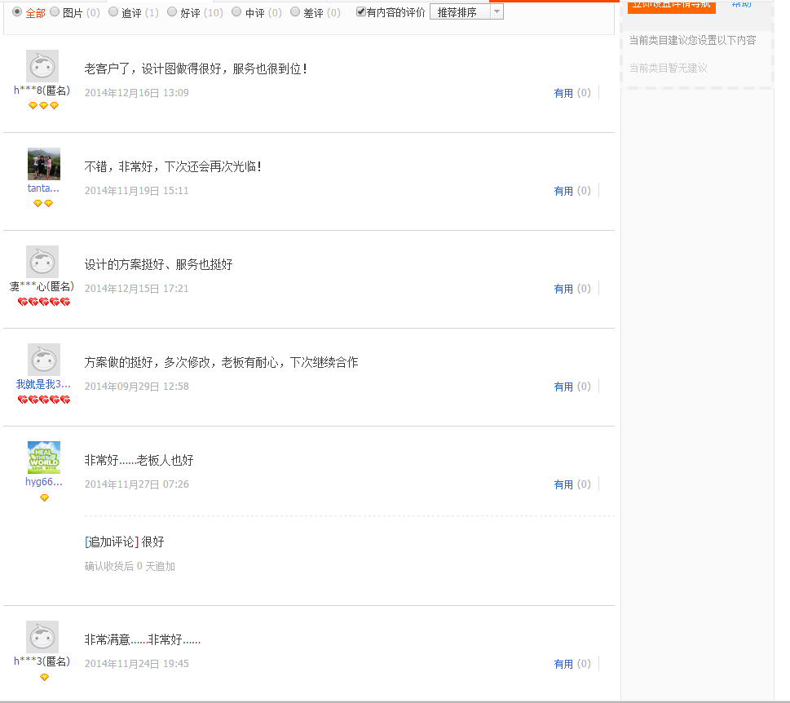
Task: Click the default avatar of h***8(匿名)
Action: click(42, 66)
